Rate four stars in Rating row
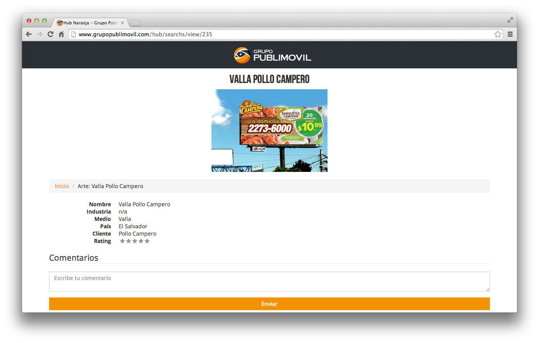This screenshot has height=343, width=539. 141,241
